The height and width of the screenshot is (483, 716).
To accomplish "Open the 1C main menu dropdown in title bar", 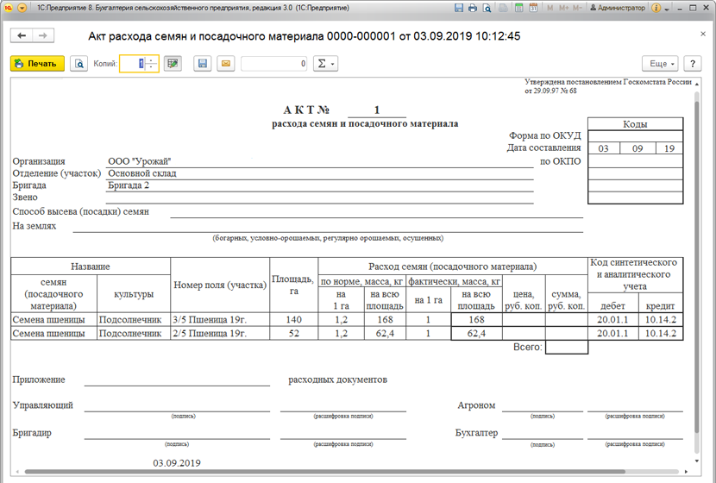I will pos(22,8).
